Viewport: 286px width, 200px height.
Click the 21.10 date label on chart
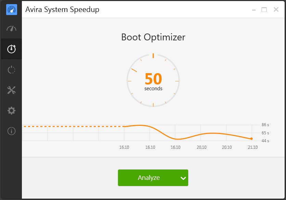click(x=253, y=147)
